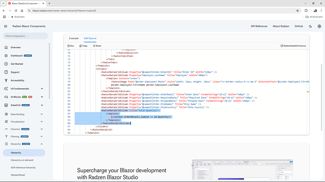Open the bookmarks apps grid icon
The height and width of the screenshot is (182, 325).
pyautogui.click(x=4, y=17)
